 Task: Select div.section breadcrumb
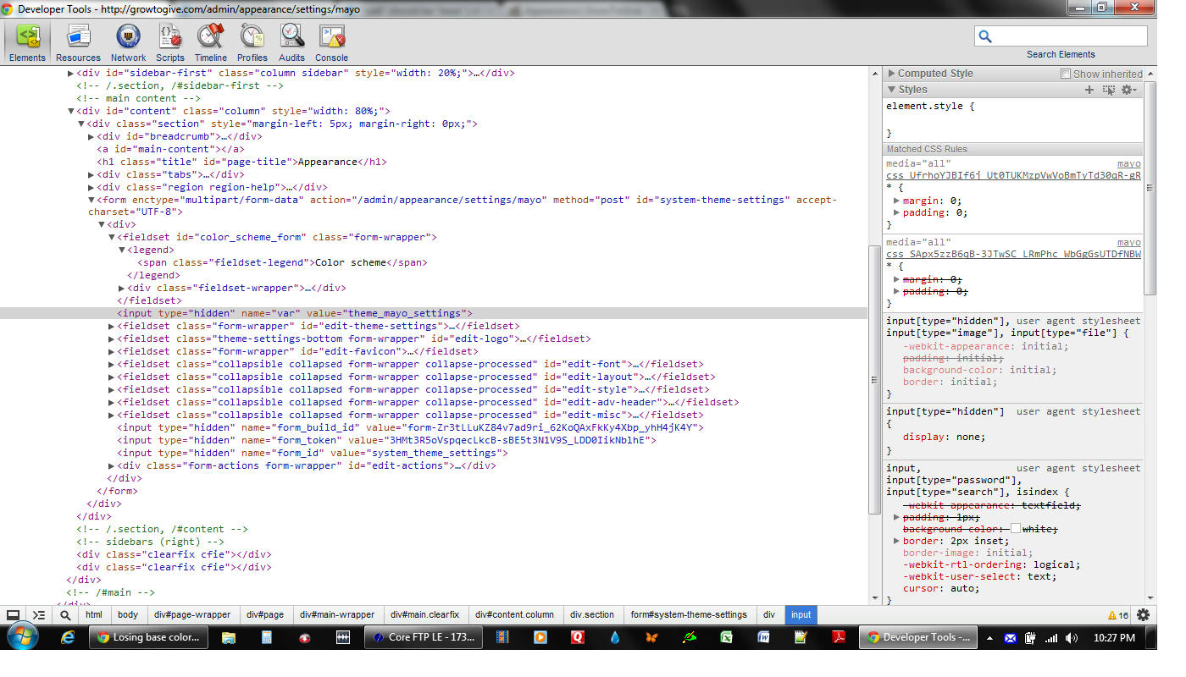[x=592, y=615]
